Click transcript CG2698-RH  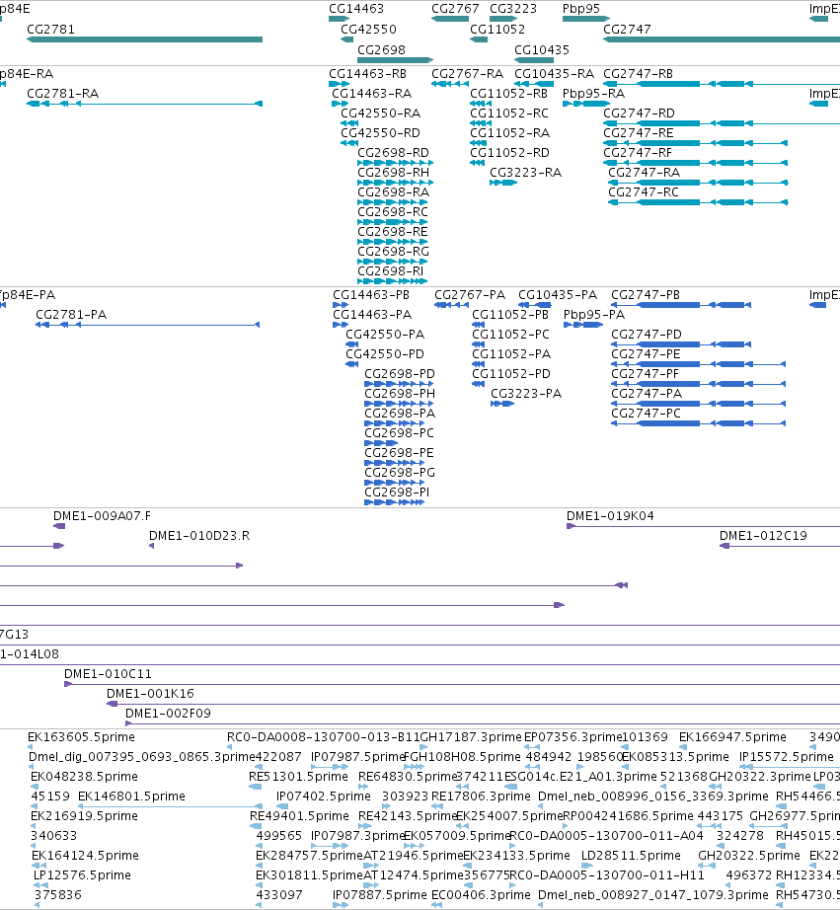point(393,173)
